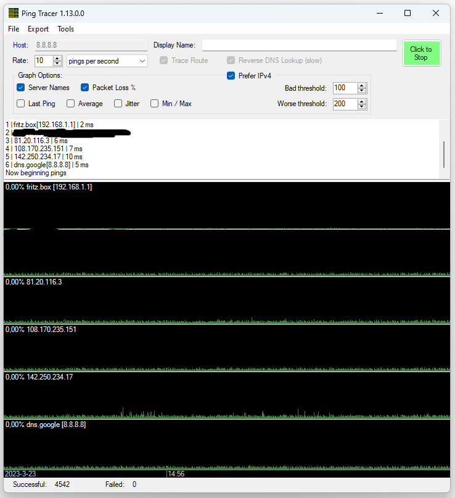
Task: Click the Worse threshold value field
Action: pyautogui.click(x=345, y=104)
